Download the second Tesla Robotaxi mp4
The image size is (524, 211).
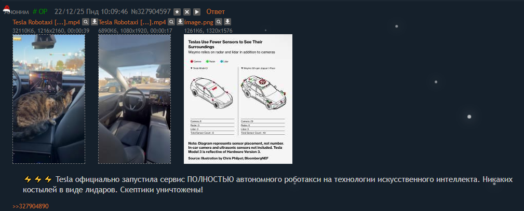(180, 22)
